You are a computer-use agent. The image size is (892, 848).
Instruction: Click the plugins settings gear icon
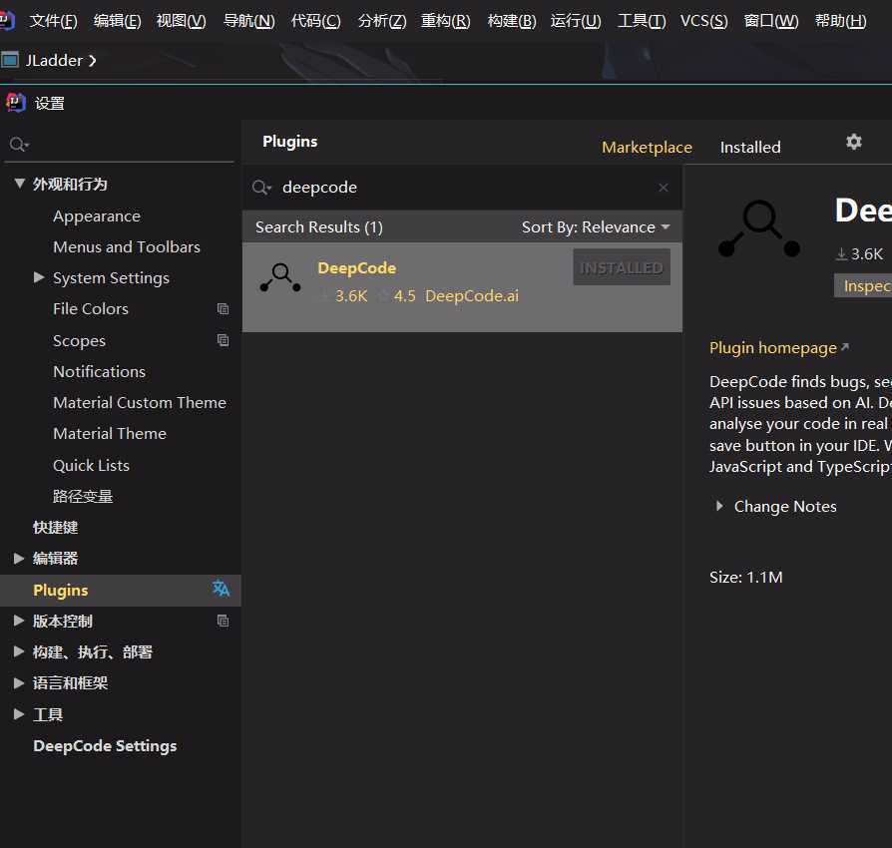tap(853, 142)
